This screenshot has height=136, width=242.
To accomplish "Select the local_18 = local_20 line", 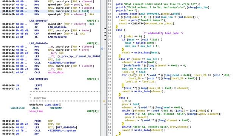I will point(140,82).
